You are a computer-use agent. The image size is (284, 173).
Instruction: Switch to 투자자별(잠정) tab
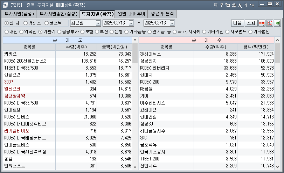coord(19,14)
